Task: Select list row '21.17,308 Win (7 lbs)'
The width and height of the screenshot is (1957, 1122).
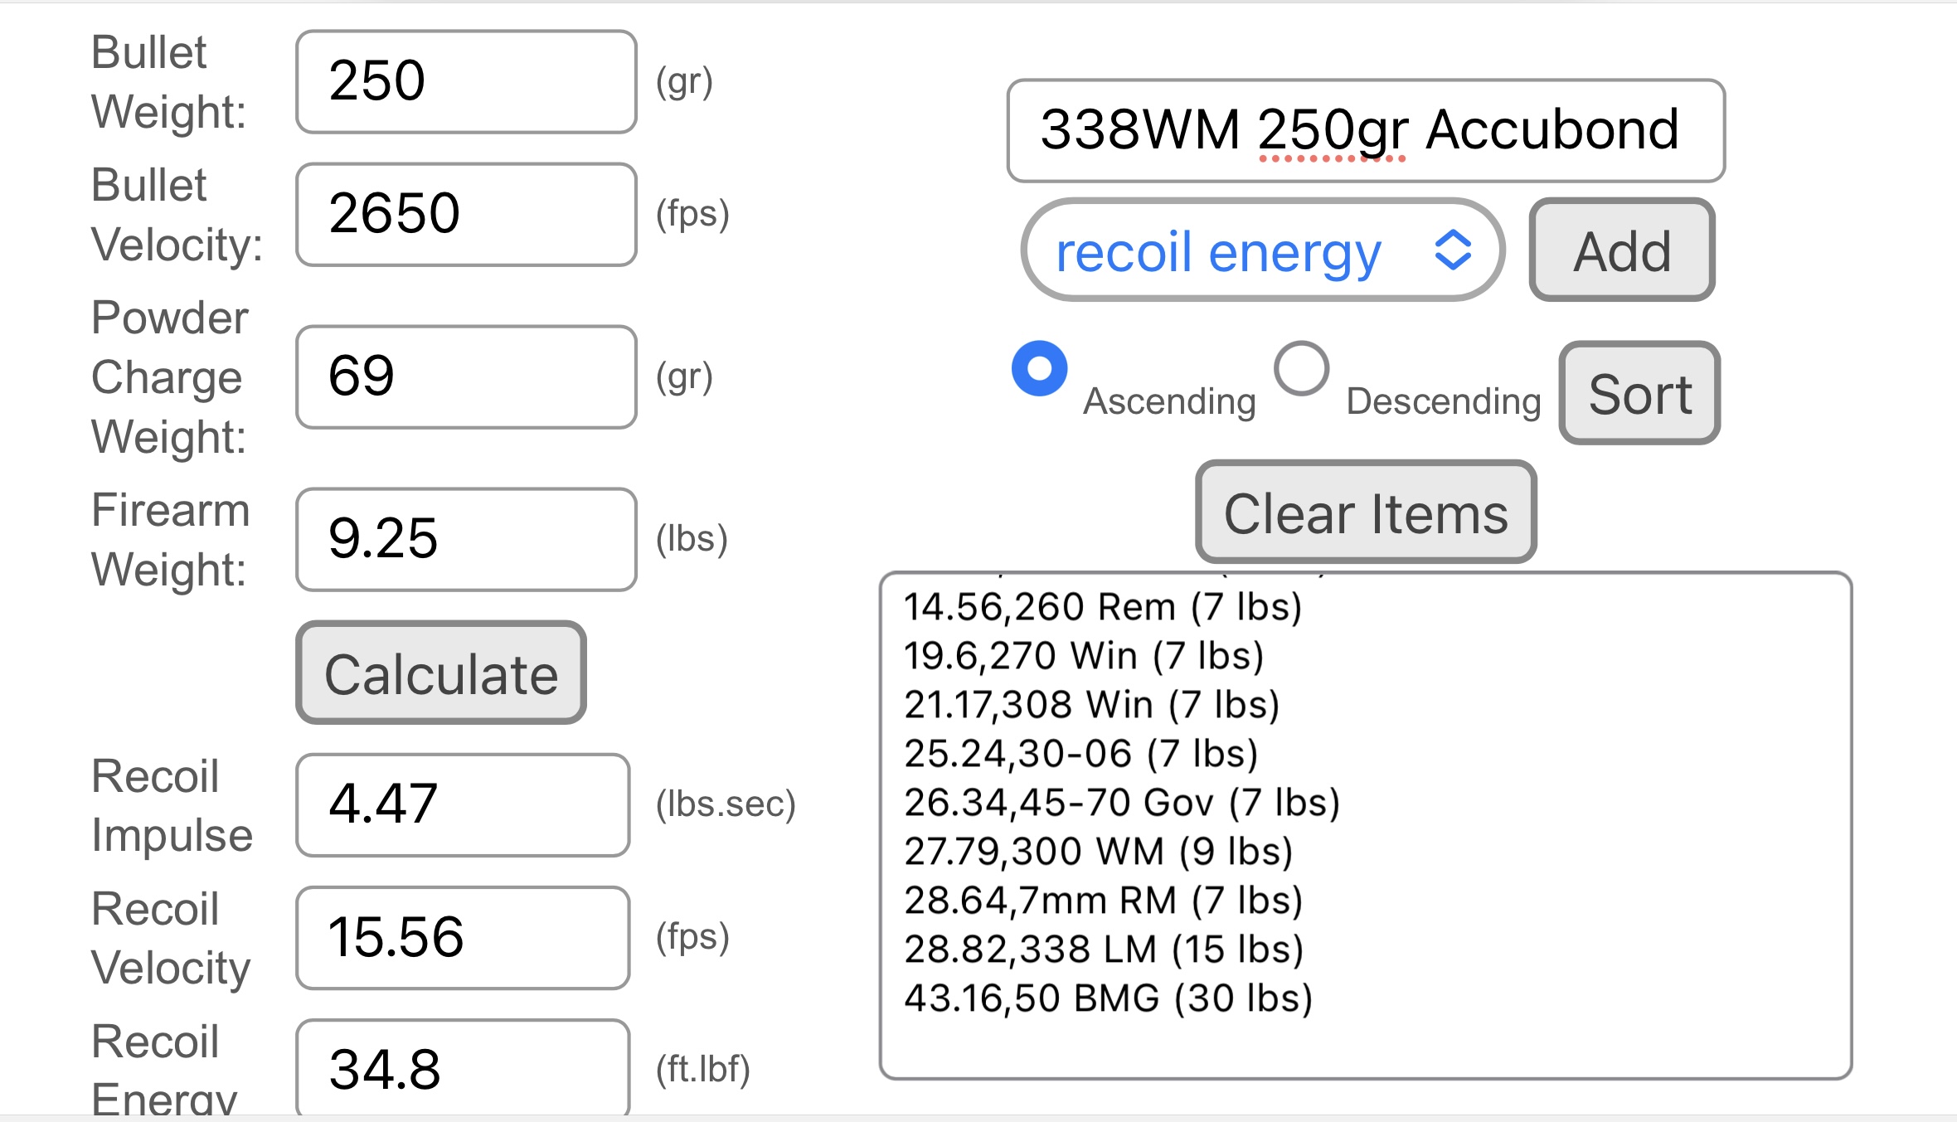Action: click(x=1092, y=705)
